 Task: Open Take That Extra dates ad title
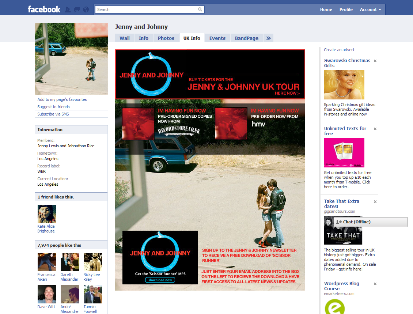pos(342,204)
